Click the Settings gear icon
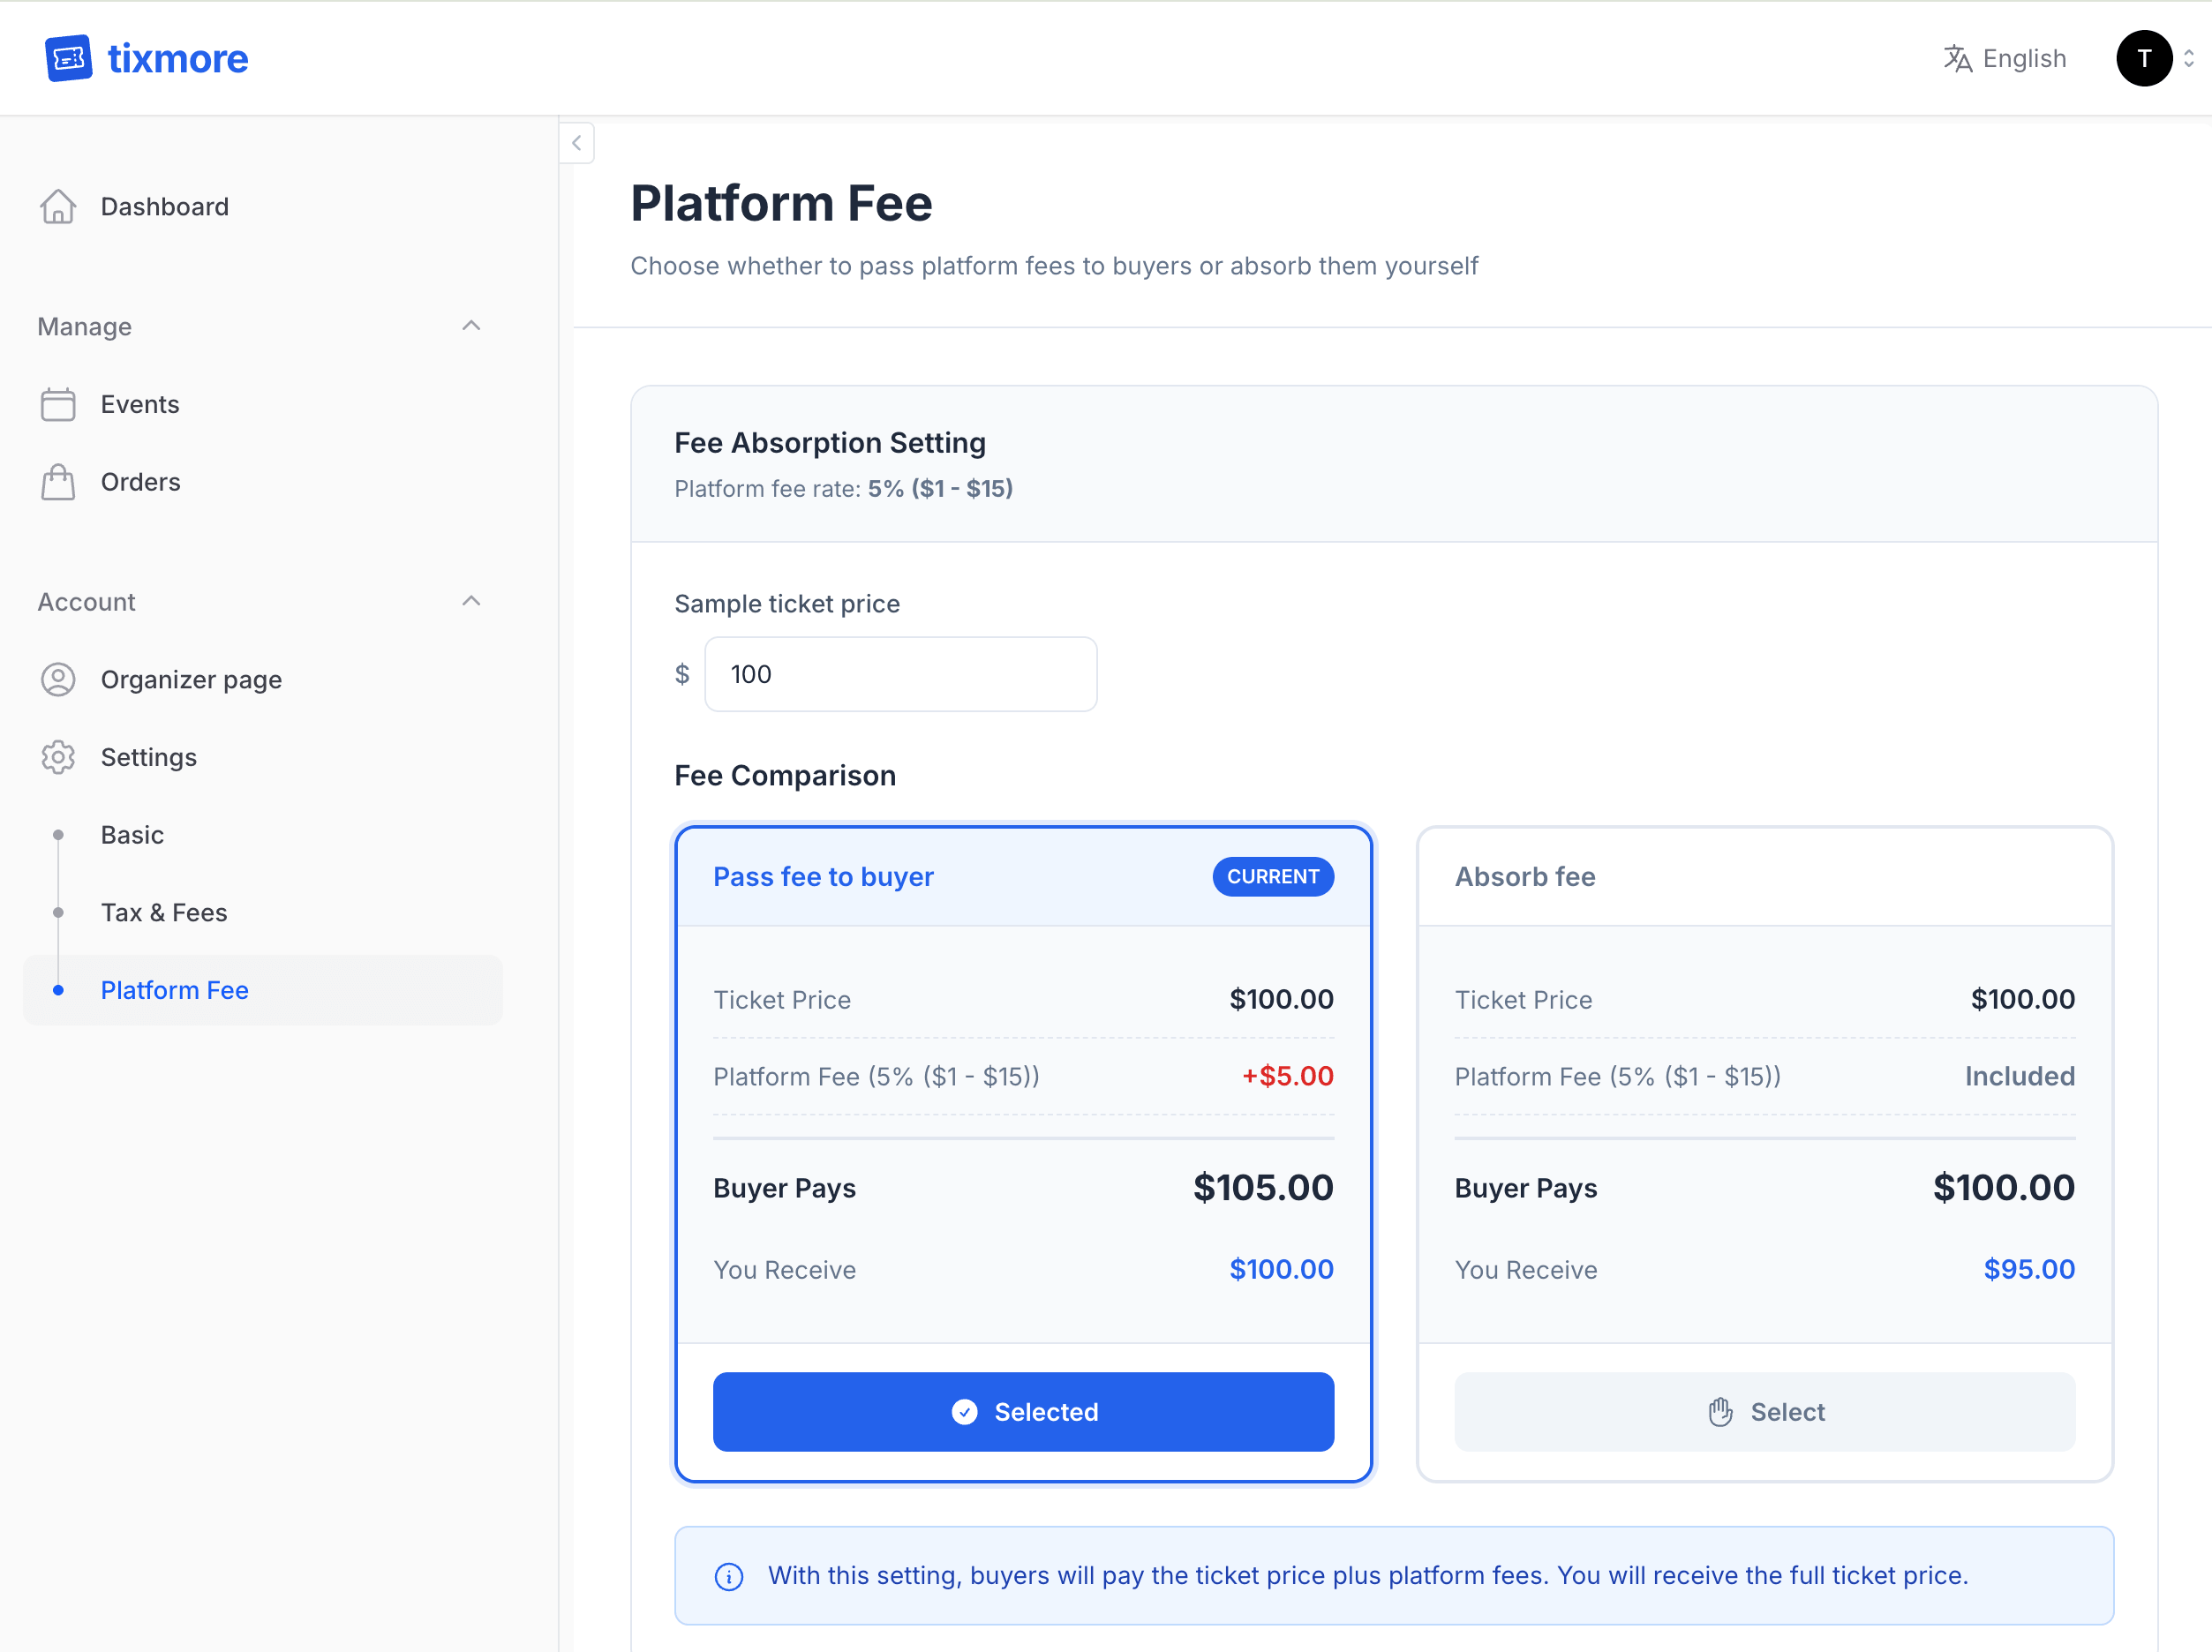The width and height of the screenshot is (2212, 1652). tap(58, 757)
